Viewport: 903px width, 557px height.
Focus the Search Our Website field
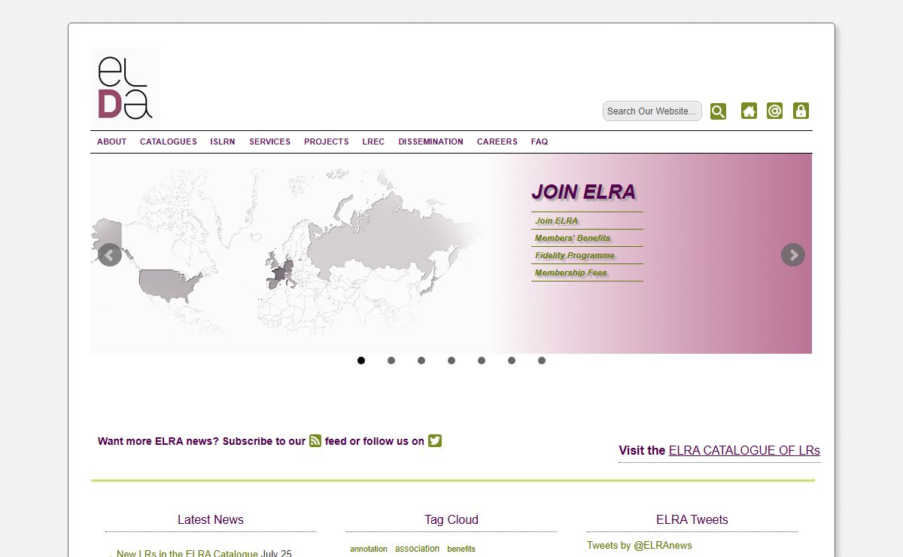click(x=652, y=111)
